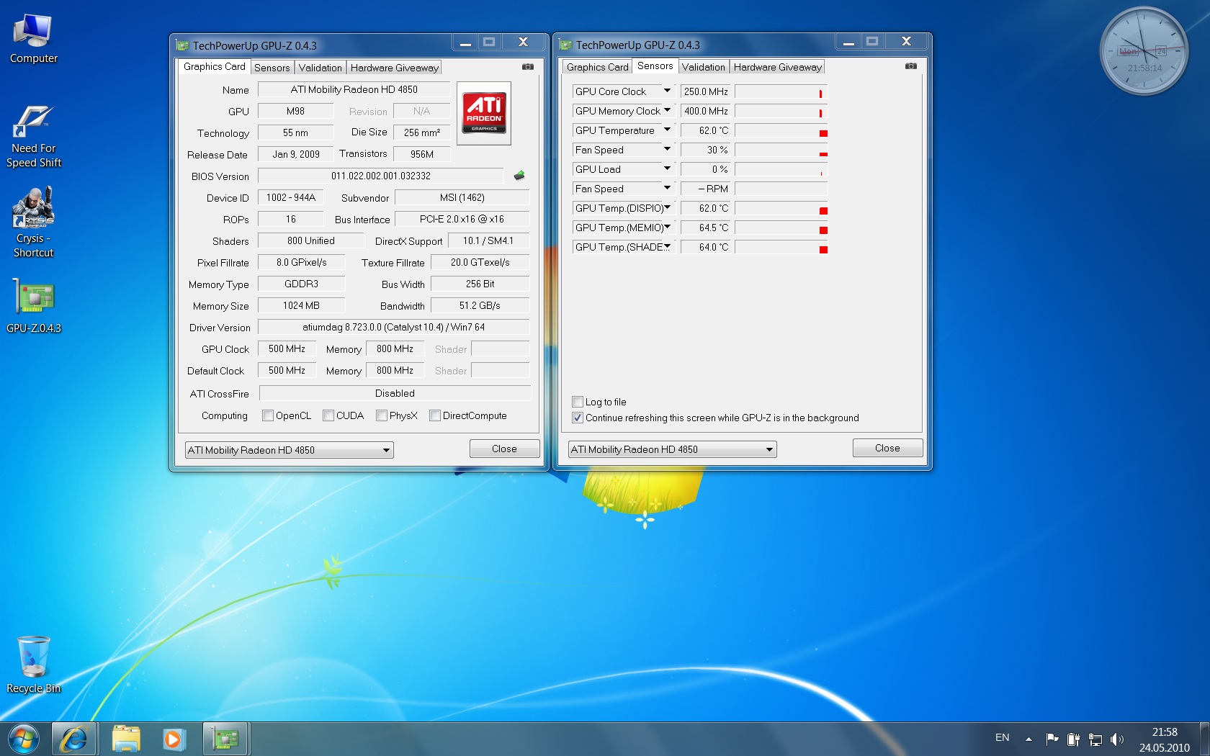
Task: Click the Driver Version field
Action: (x=393, y=327)
